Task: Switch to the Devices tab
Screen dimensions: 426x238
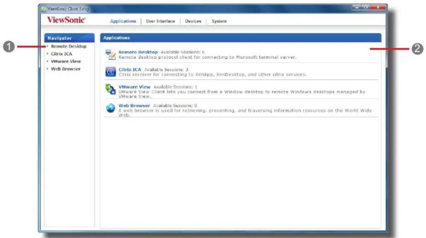Action: coord(193,21)
